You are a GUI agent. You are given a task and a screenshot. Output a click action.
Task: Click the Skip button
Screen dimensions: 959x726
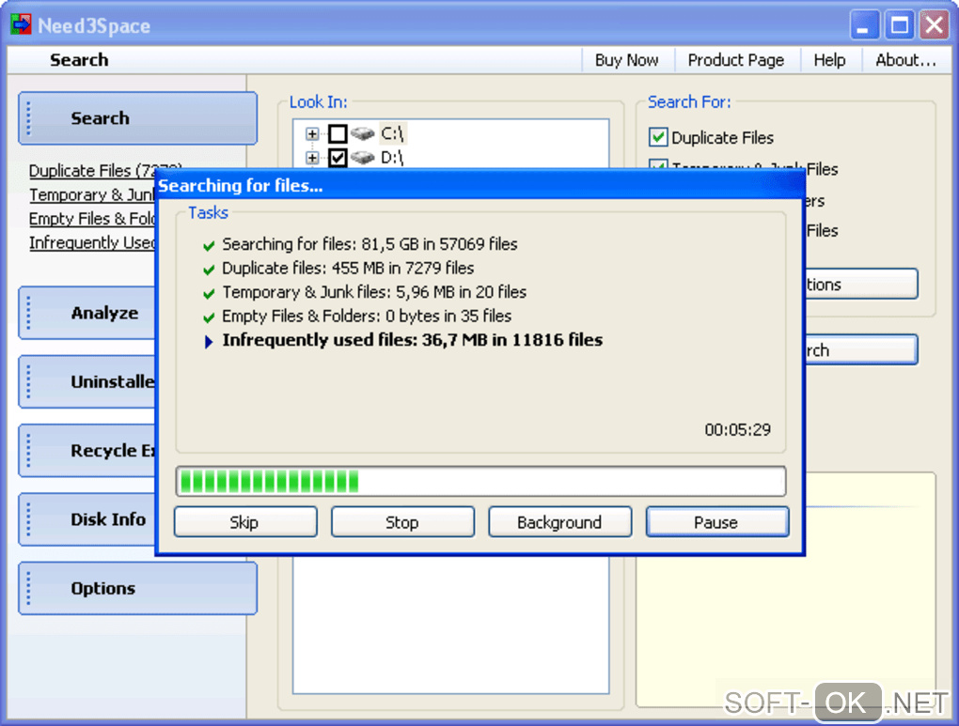[245, 522]
